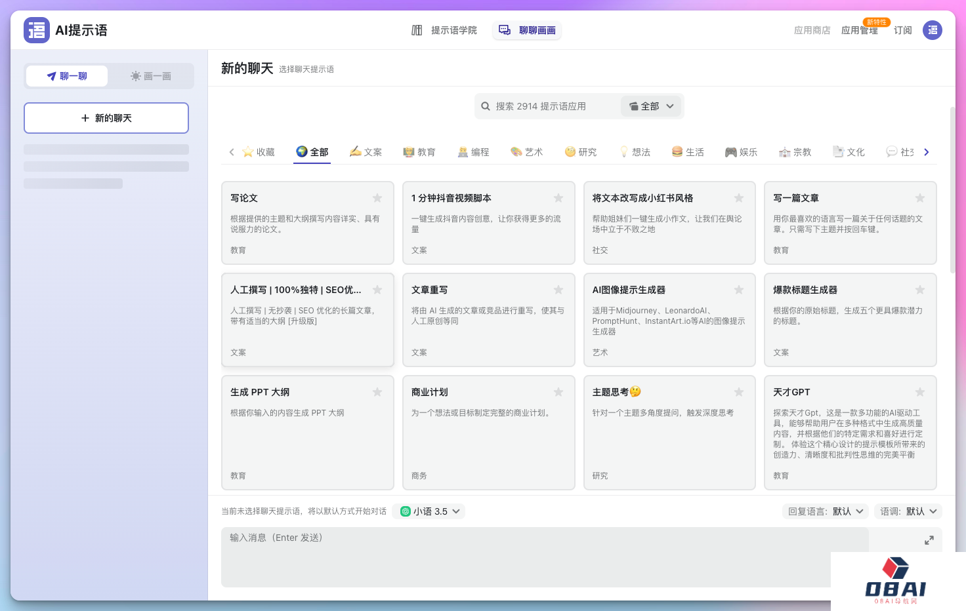The image size is (966, 611).
Task: Open the user avatar profile icon
Action: 932,30
